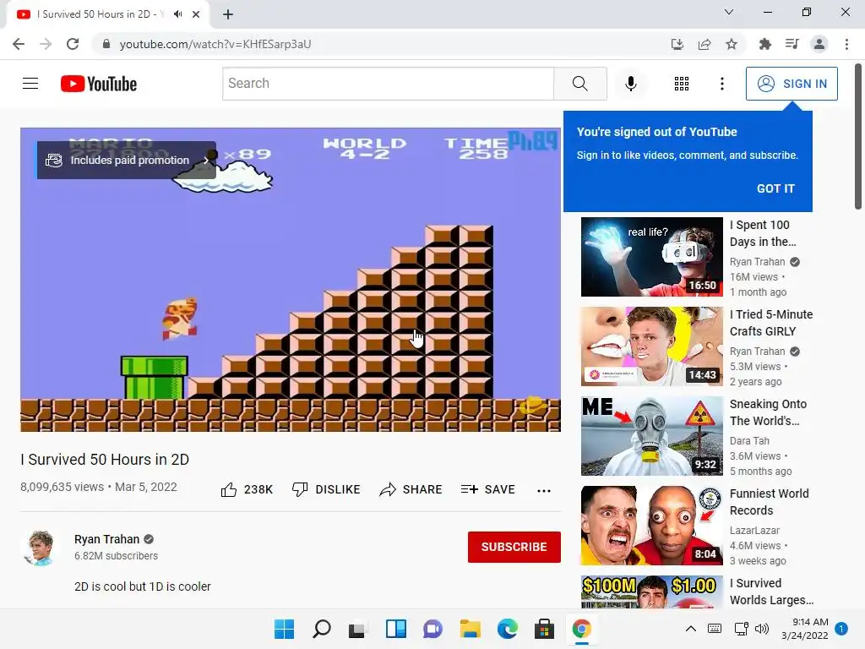Open the YouTube hamburger guide menu

click(x=30, y=84)
